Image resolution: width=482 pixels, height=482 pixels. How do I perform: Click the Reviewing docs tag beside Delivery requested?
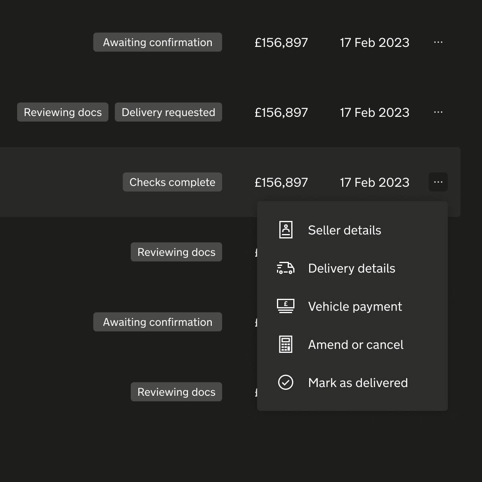(x=63, y=112)
